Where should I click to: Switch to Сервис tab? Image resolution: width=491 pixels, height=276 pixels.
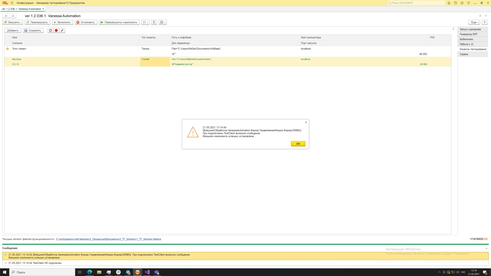point(473,54)
